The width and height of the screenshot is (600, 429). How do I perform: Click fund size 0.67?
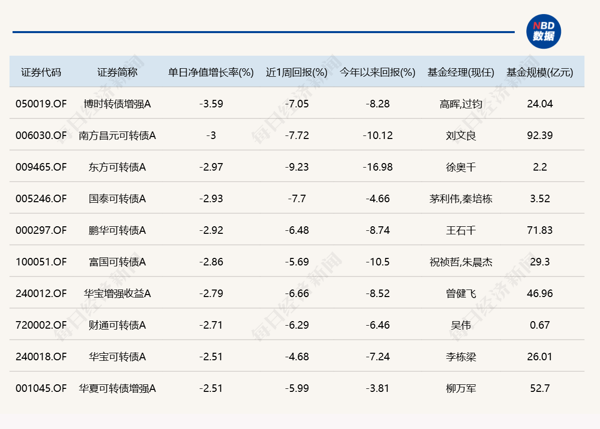(x=539, y=325)
